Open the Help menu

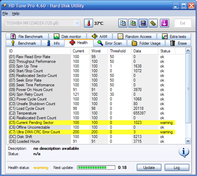point(16,13)
